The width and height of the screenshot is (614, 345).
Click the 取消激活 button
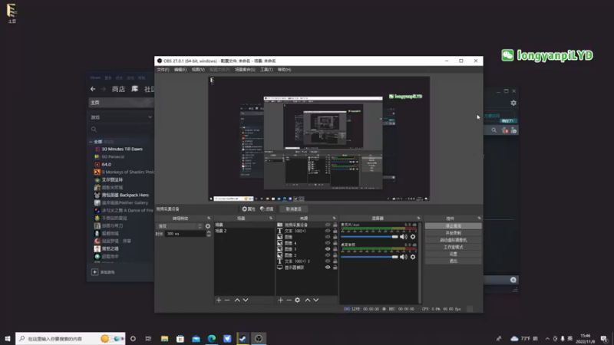pos(293,209)
